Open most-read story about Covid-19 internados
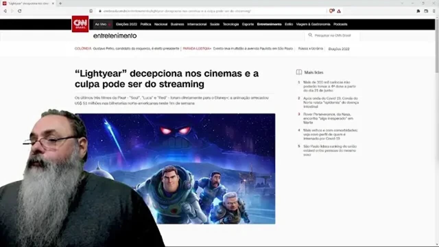Viewport: 439px width, 247px height. coord(330,134)
